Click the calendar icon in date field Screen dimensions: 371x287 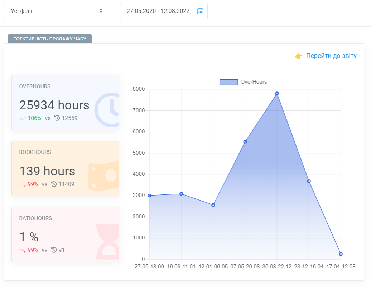click(x=200, y=11)
